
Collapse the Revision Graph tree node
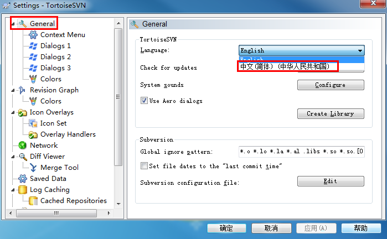[13, 91]
